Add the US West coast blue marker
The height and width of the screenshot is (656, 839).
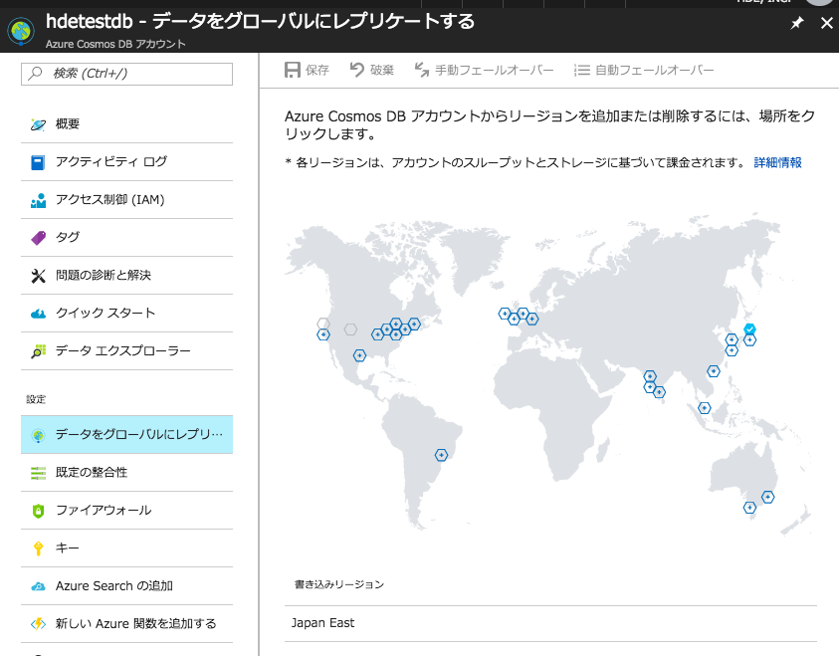click(323, 334)
